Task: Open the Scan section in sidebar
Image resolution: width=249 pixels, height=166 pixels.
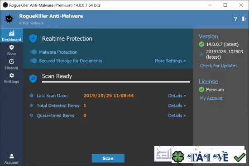Action: click(x=11, y=50)
